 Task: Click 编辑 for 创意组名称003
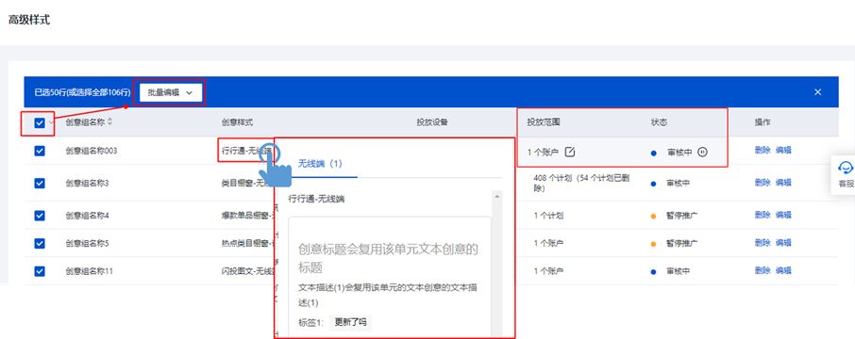coord(783,151)
